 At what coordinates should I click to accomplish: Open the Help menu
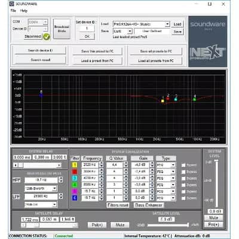pos(24,11)
